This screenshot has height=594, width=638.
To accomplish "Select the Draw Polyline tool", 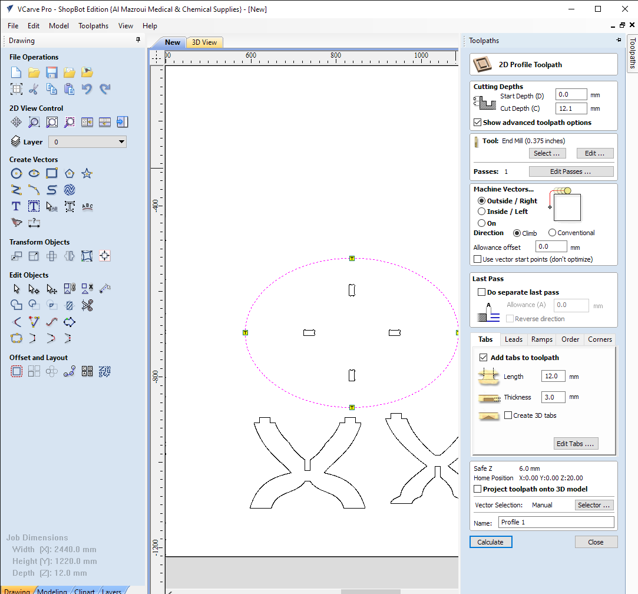I will 16,190.
